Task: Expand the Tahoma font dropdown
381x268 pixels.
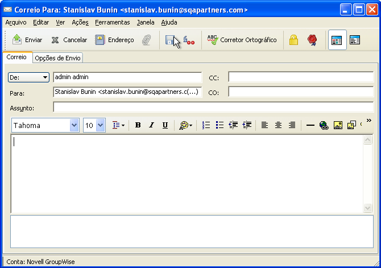Action: (74, 126)
